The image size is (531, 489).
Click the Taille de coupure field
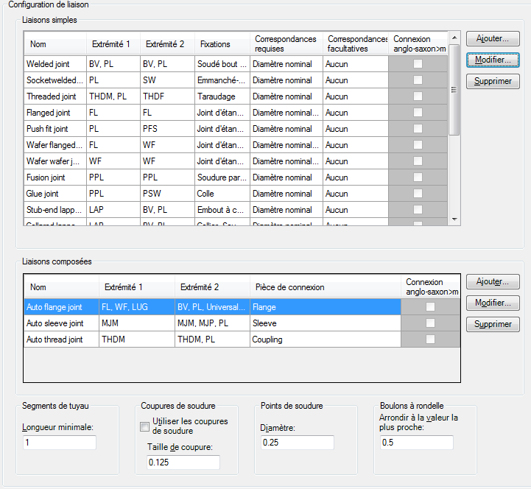pyautogui.click(x=183, y=462)
